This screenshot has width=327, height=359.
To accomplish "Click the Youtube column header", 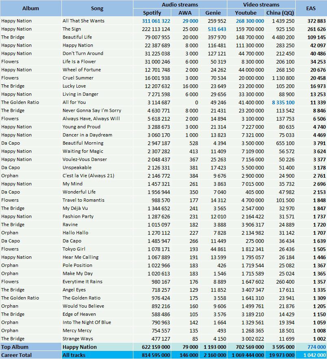I will pos(246,13).
